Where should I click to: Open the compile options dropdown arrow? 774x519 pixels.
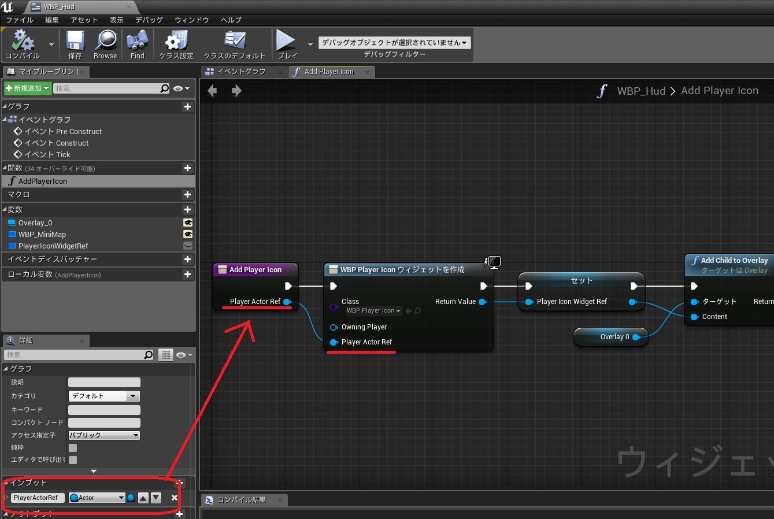(51, 45)
